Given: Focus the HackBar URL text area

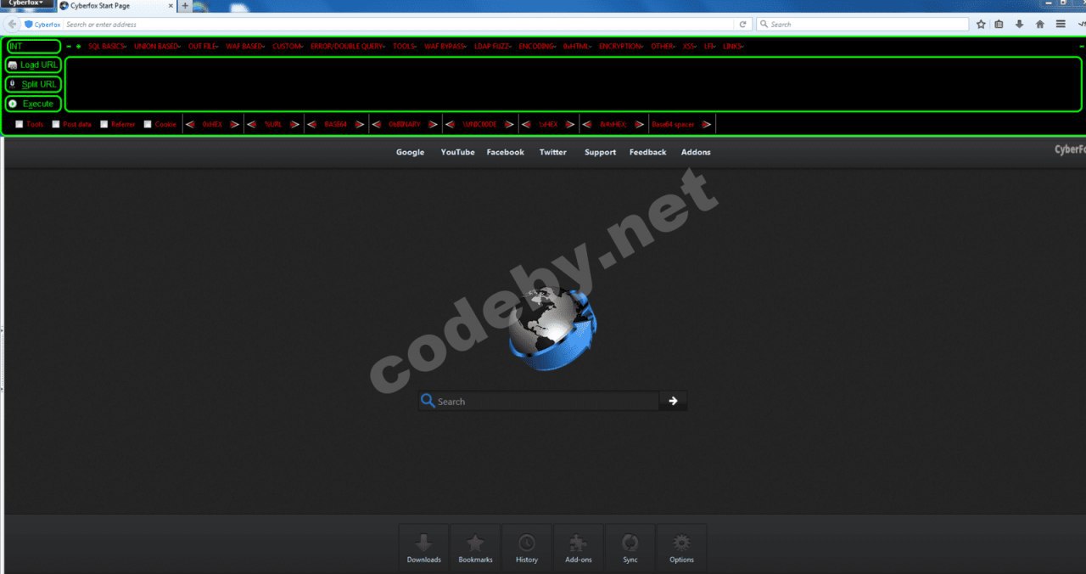Looking at the screenshot, I should [574, 84].
